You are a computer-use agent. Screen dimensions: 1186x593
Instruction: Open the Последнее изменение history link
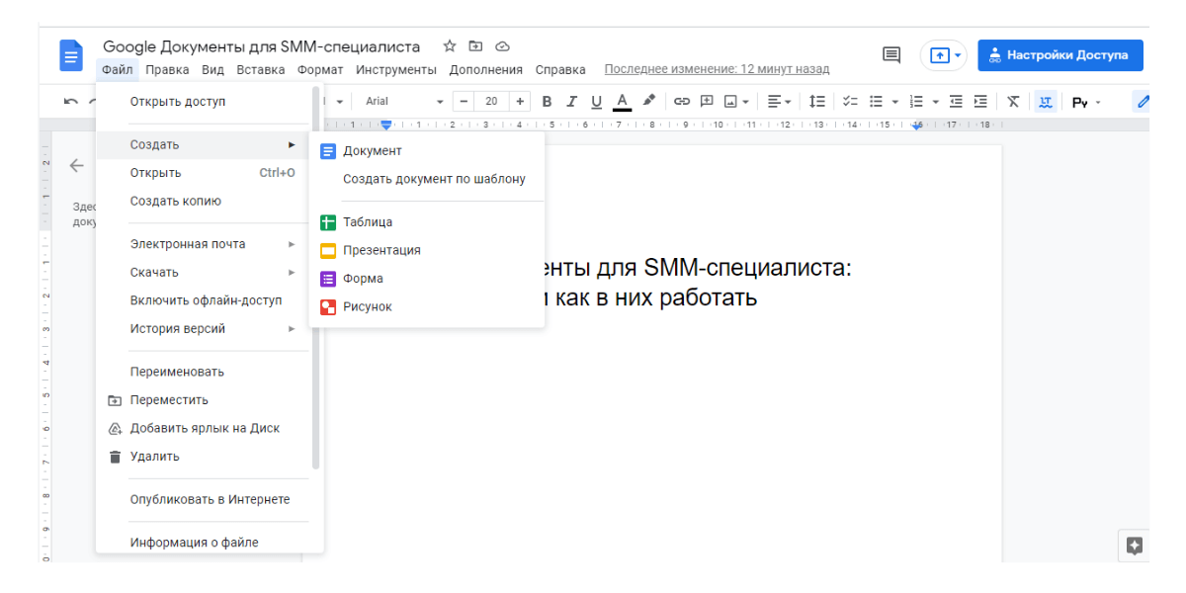click(x=717, y=69)
